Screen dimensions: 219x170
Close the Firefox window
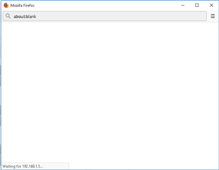click(x=211, y=5)
